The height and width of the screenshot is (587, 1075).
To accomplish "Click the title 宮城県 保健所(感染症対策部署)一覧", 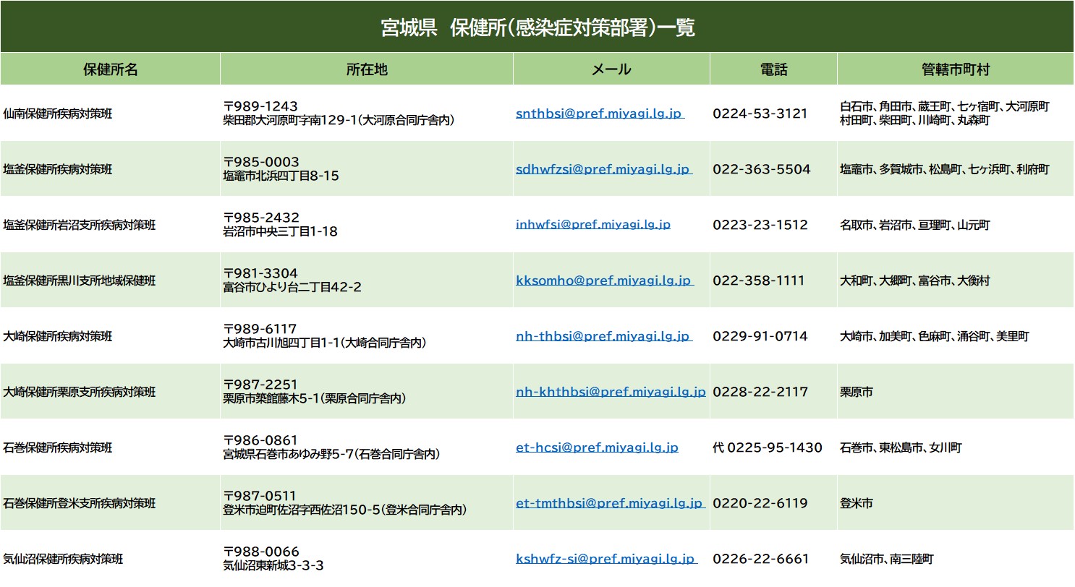I will 537,27.
